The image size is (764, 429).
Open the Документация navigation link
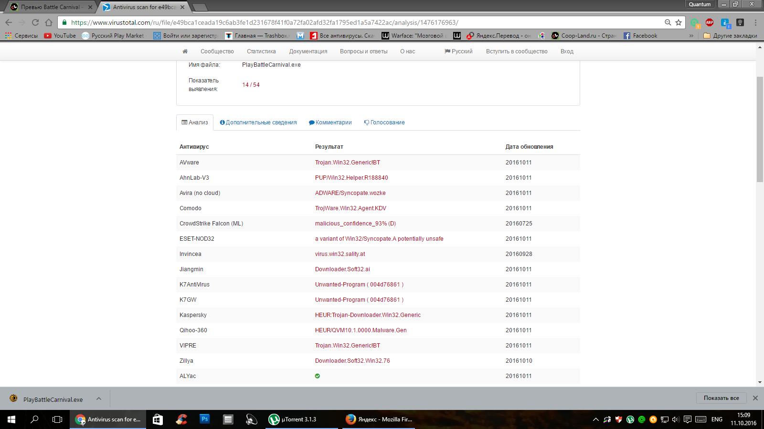pos(308,51)
